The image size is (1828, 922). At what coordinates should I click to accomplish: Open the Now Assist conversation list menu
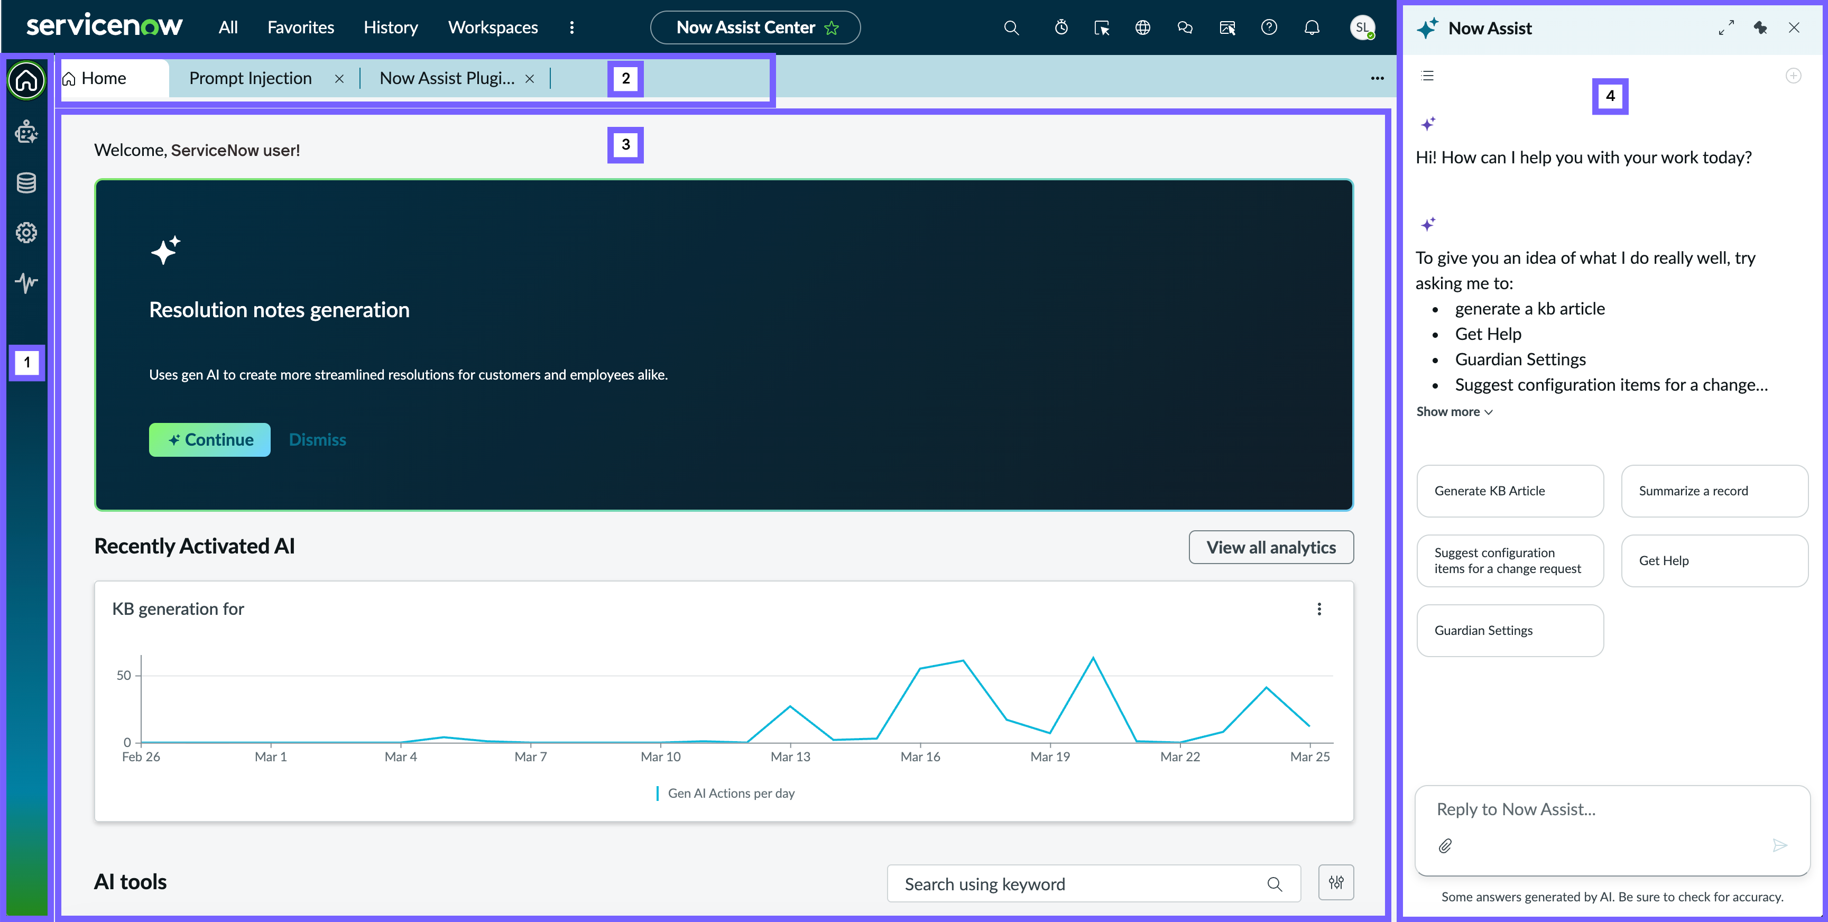click(x=1428, y=76)
